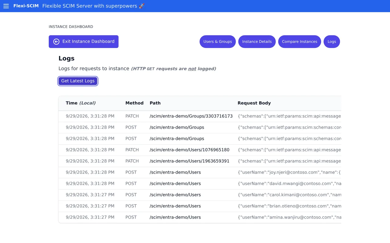Screen dimensions: 390x243
Task: Select path /scim/entra-demo/Users/1076965180
Action: tap(190, 150)
